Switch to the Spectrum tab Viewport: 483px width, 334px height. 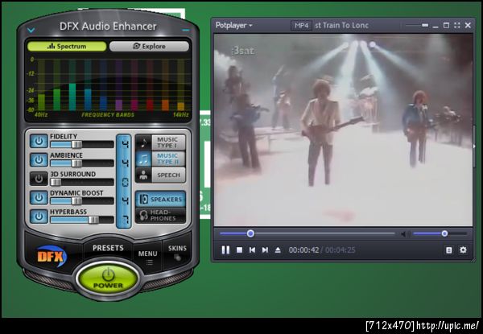[x=67, y=46]
